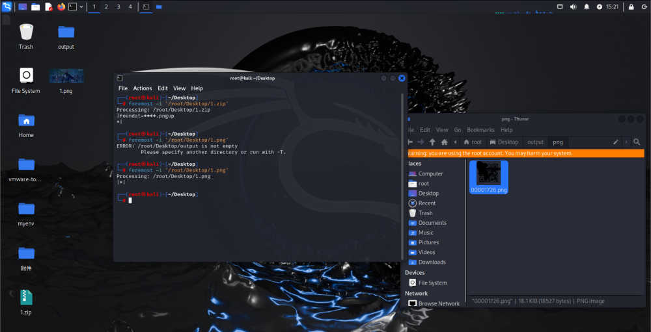Lock the screen using padlock icon
Screen dimensions: 651x332
pos(631,6)
